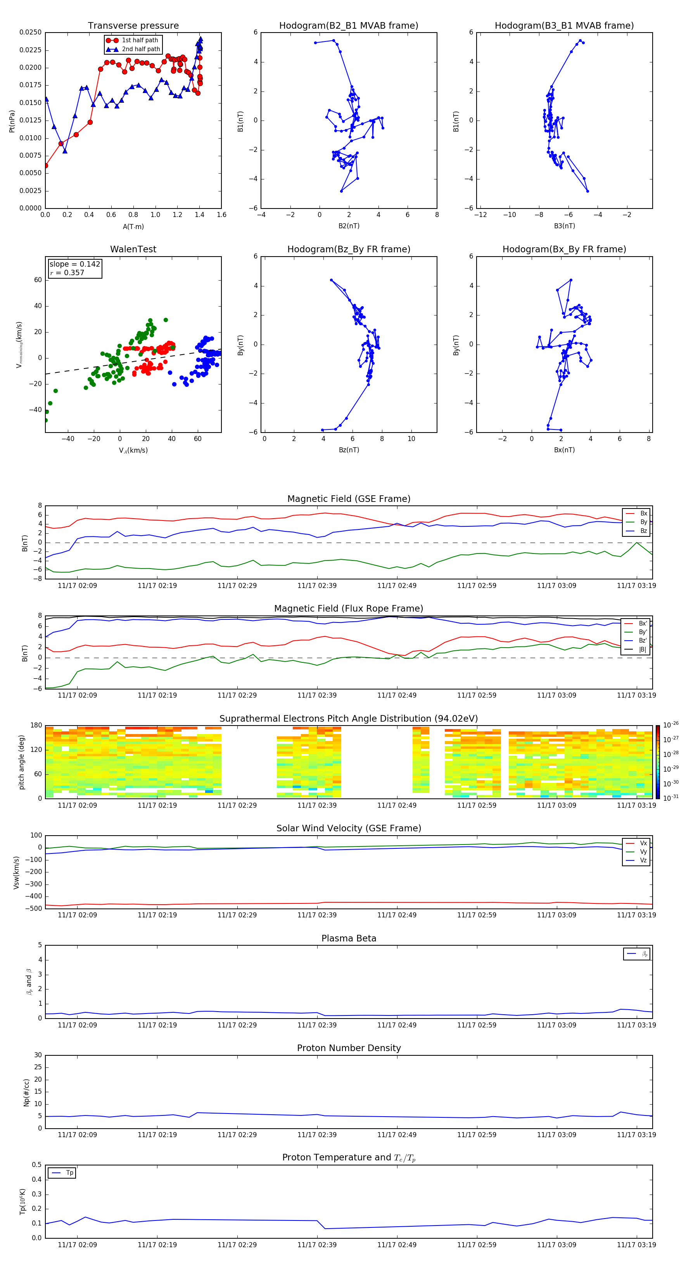Click the Tp legend entry
Viewport: 698px width, 1279px height.
click(x=62, y=1173)
